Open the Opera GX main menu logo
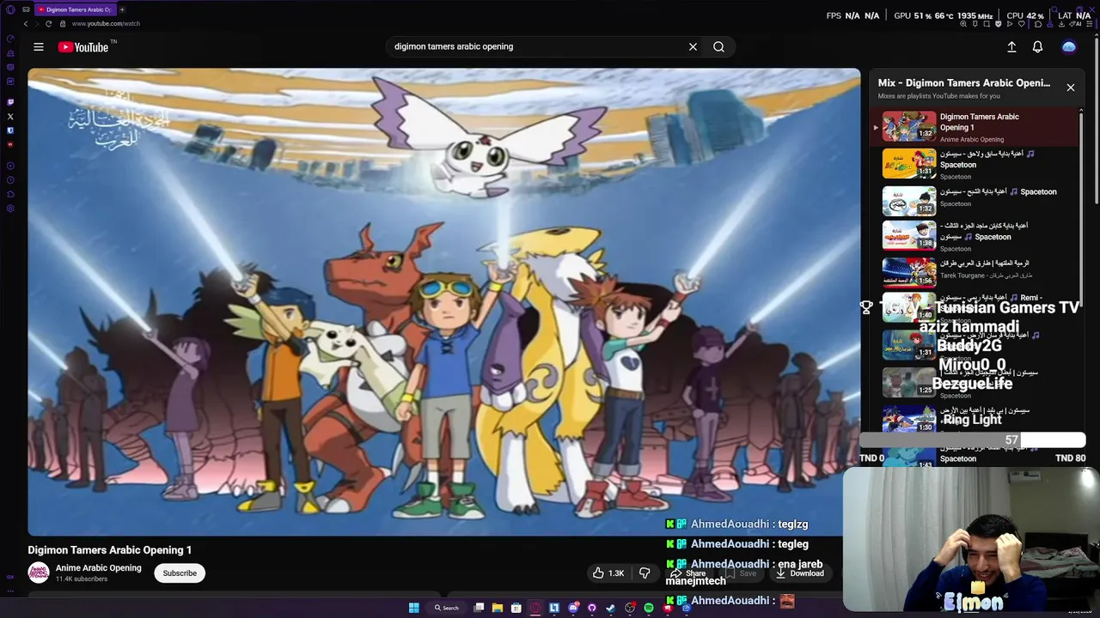1100x618 pixels. tap(10, 9)
